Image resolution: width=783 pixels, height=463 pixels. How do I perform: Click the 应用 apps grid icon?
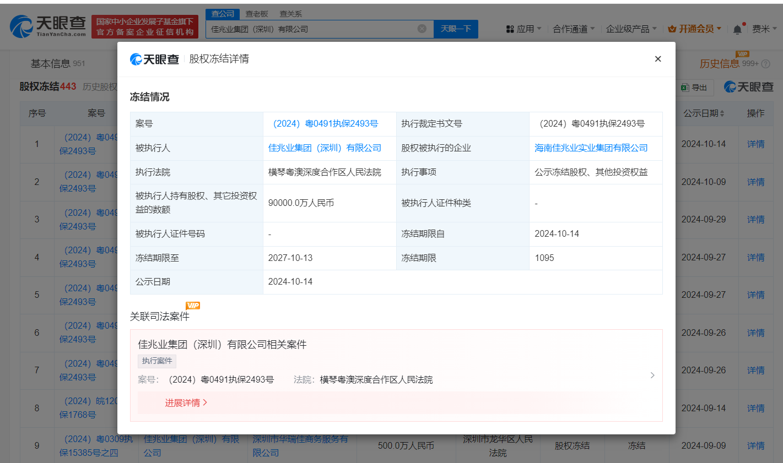click(510, 29)
